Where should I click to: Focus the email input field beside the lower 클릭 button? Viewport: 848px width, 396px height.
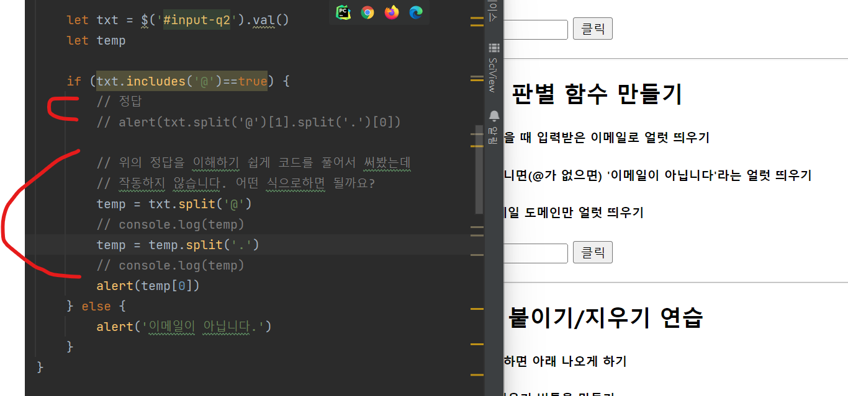(x=536, y=253)
